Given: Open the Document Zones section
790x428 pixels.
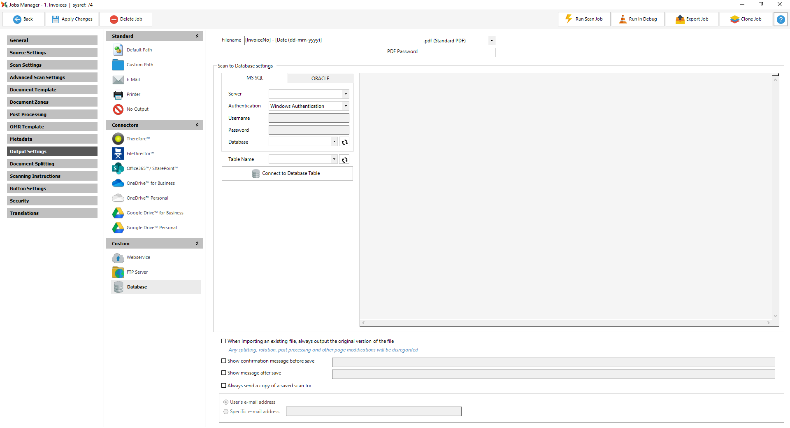Looking at the screenshot, I should click(52, 102).
